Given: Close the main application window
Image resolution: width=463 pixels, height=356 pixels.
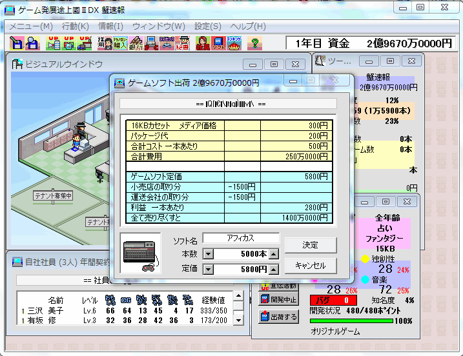Looking at the screenshot, I should click(445, 8).
